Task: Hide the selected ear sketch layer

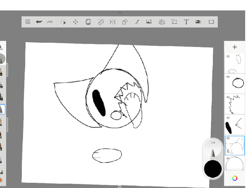Action: click(228, 138)
